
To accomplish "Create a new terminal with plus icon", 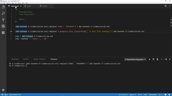I will click(x=149, y=59).
